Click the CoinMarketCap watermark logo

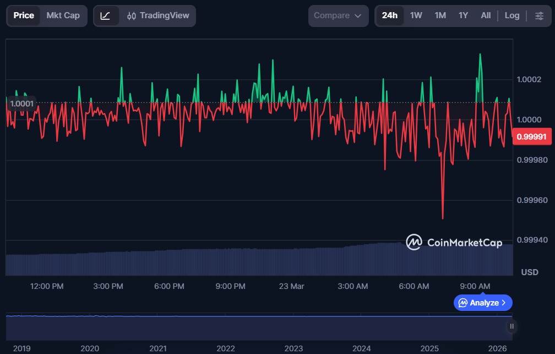point(454,242)
